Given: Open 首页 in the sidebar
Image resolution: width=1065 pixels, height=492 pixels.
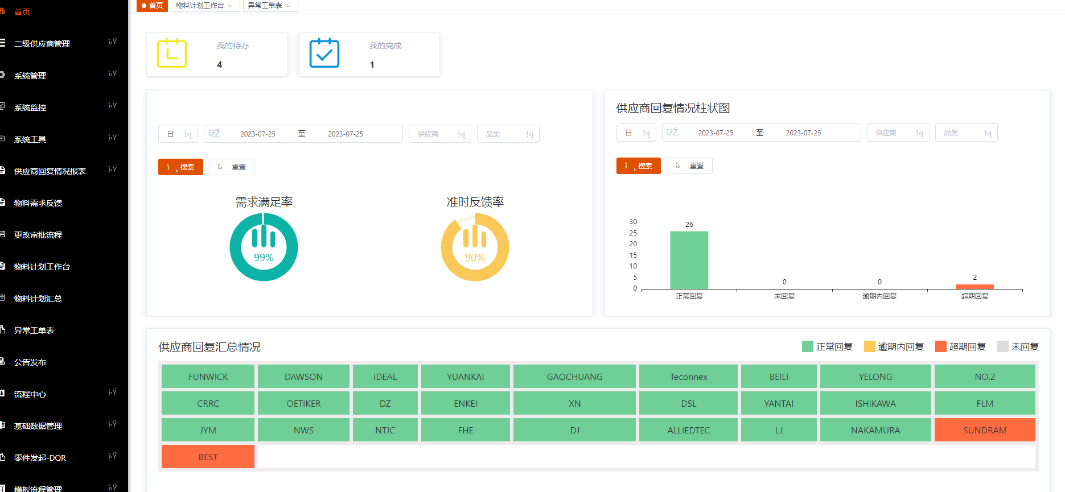Looking at the screenshot, I should point(22,12).
